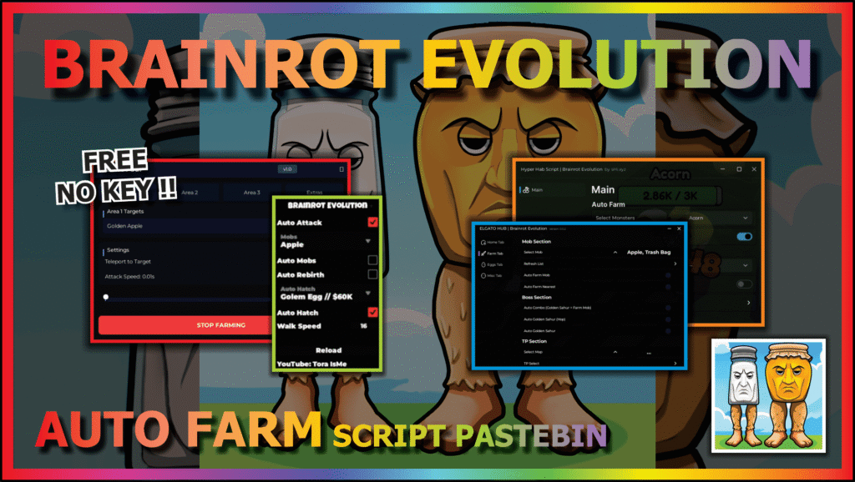The height and width of the screenshot is (482, 855).
Task: Open the Select Map dropdown
Action: click(615, 353)
